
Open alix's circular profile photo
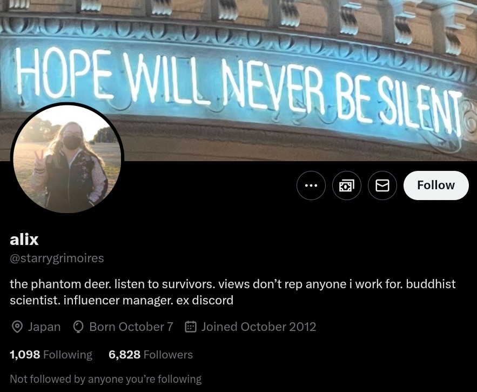(x=67, y=158)
